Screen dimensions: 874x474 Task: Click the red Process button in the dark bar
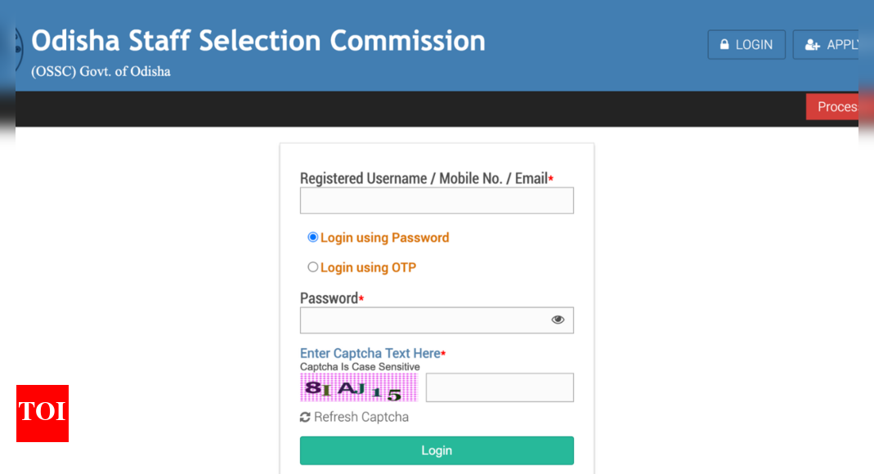pyautogui.click(x=832, y=107)
